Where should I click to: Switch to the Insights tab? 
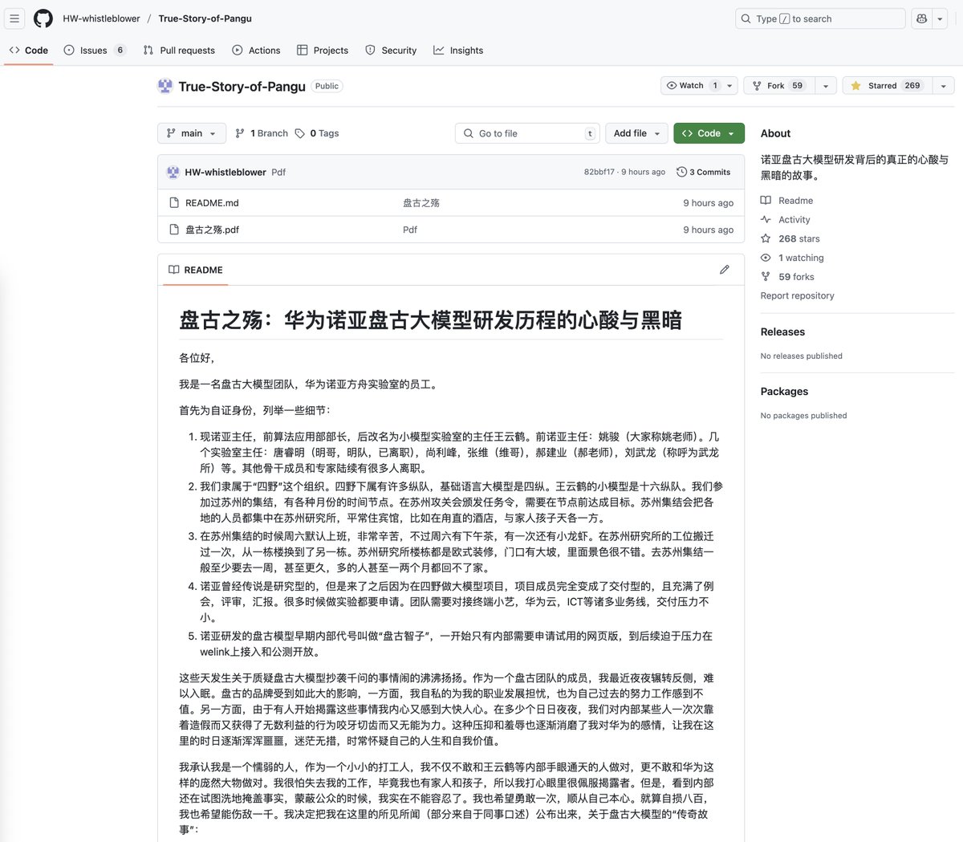tap(458, 50)
